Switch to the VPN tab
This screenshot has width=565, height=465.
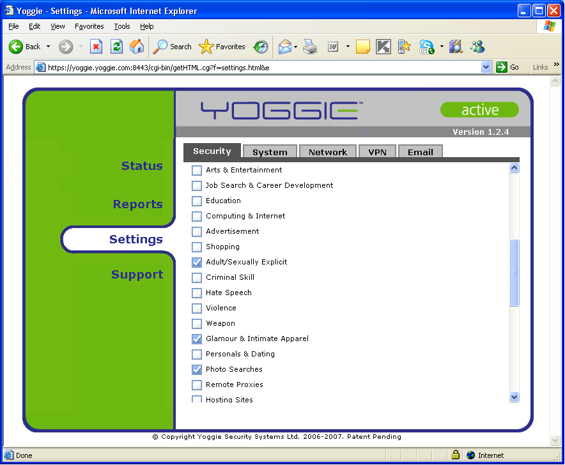coord(377,151)
